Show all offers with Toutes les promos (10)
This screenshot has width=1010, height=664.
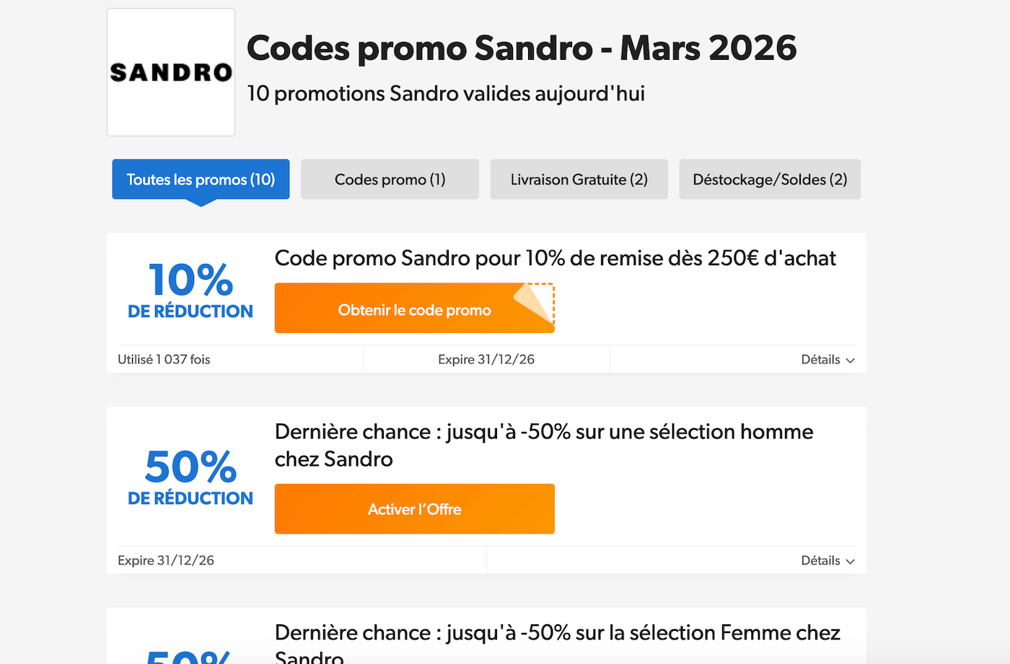point(200,179)
